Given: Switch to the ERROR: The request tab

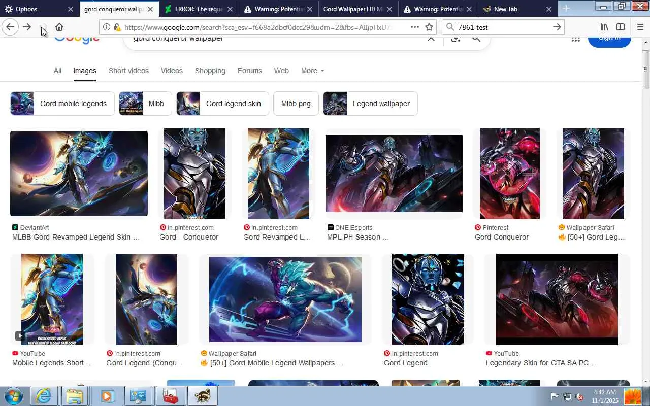Looking at the screenshot, I should tap(199, 9).
